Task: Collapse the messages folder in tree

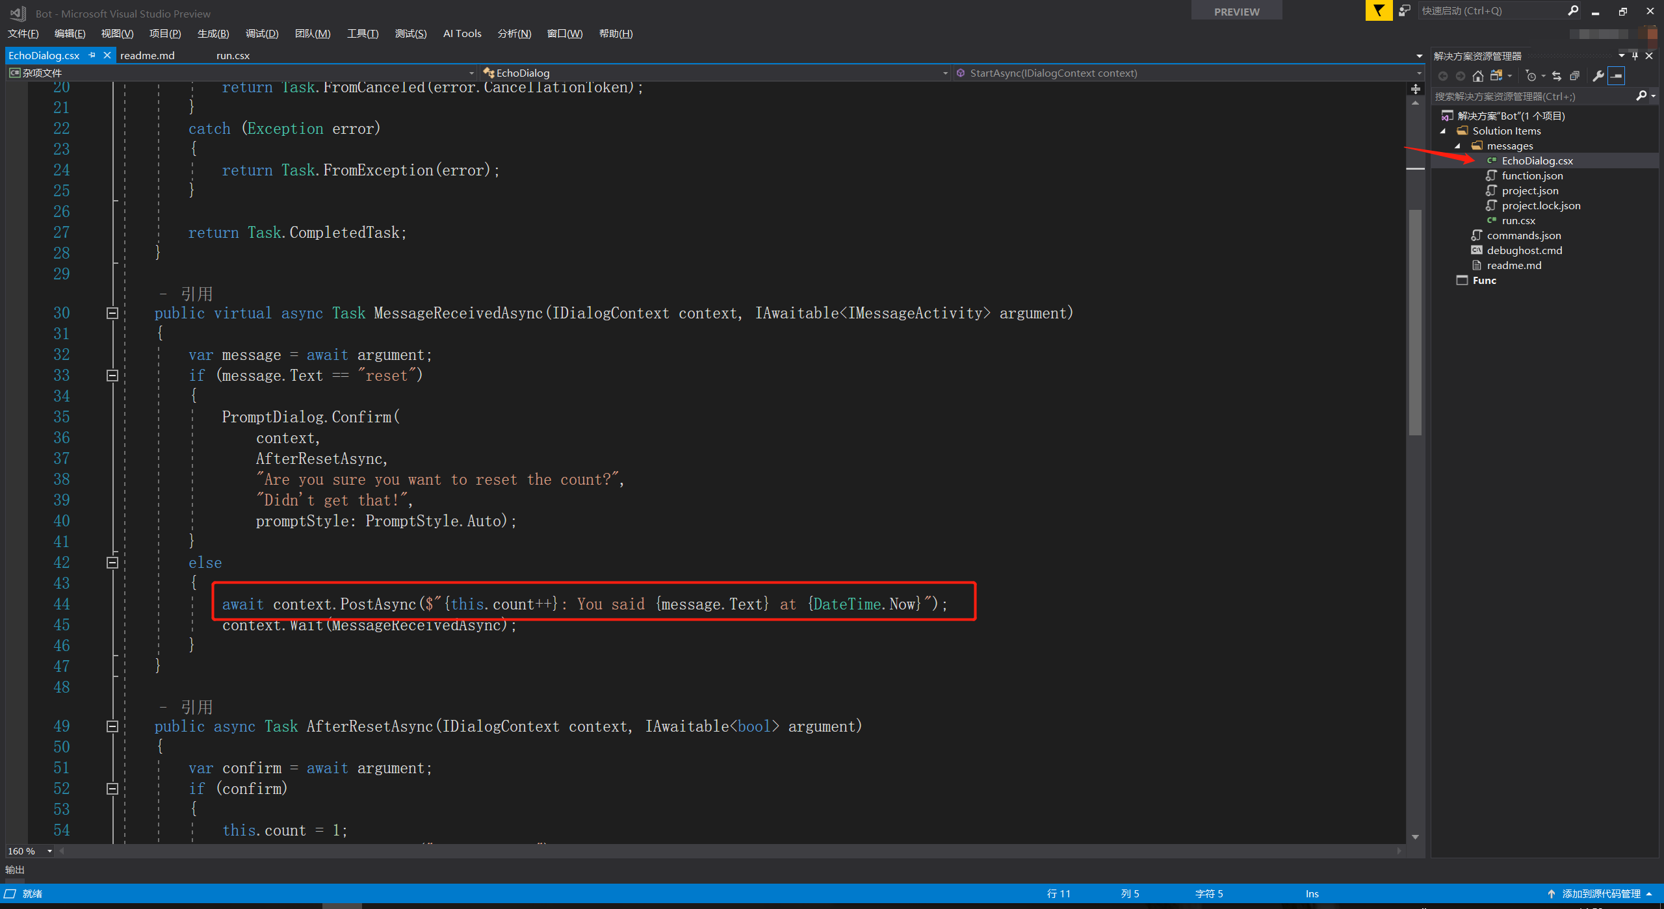Action: point(1457,146)
